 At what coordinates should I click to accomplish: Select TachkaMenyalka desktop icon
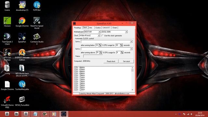22,85
